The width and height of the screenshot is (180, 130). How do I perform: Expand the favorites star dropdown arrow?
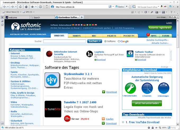coord(36,7)
